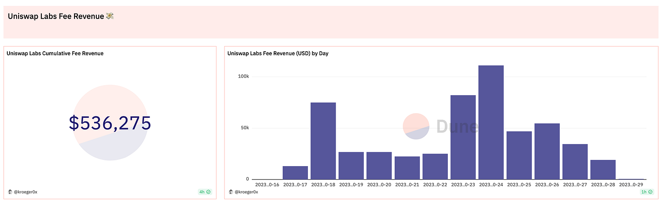Click the 0 y-axis label

pyautogui.click(x=247, y=179)
